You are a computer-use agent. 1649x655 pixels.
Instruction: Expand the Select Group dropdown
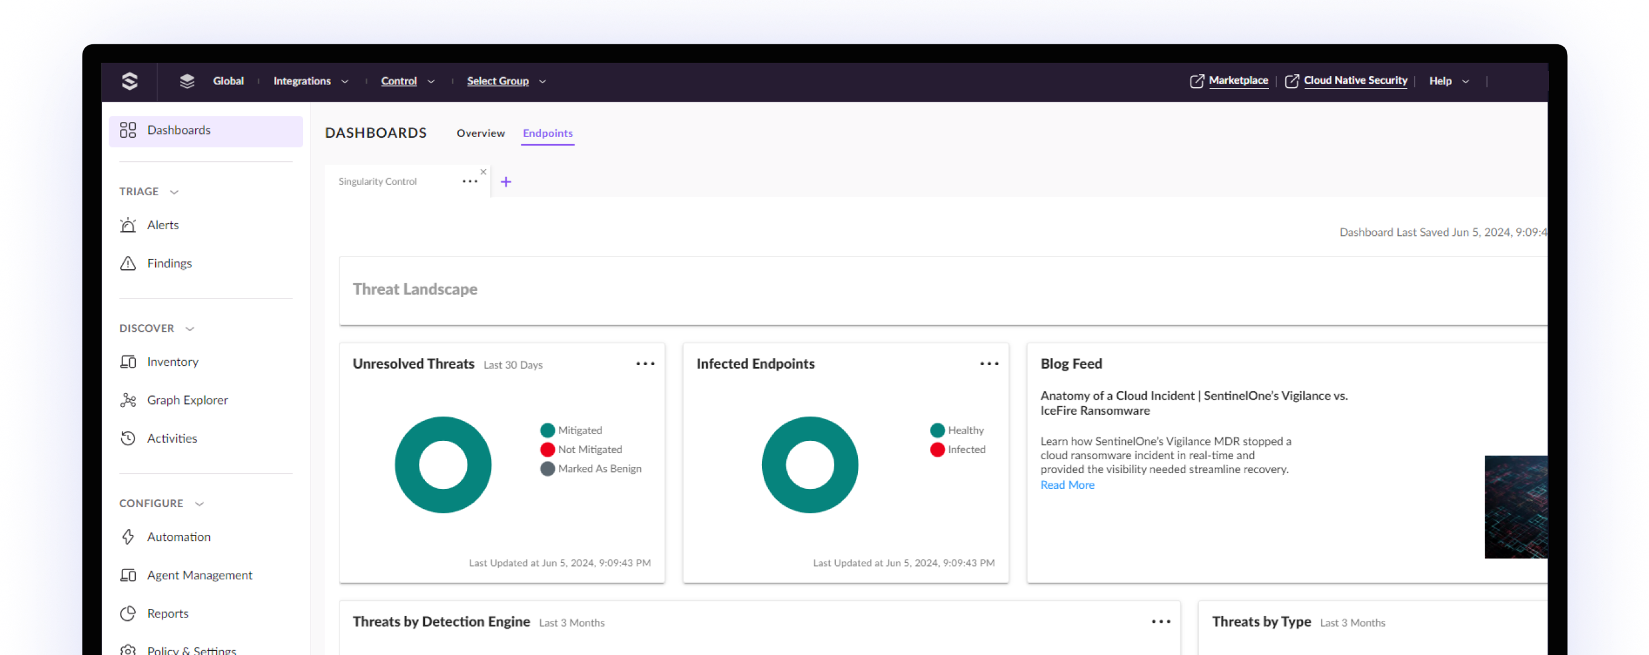click(x=506, y=81)
